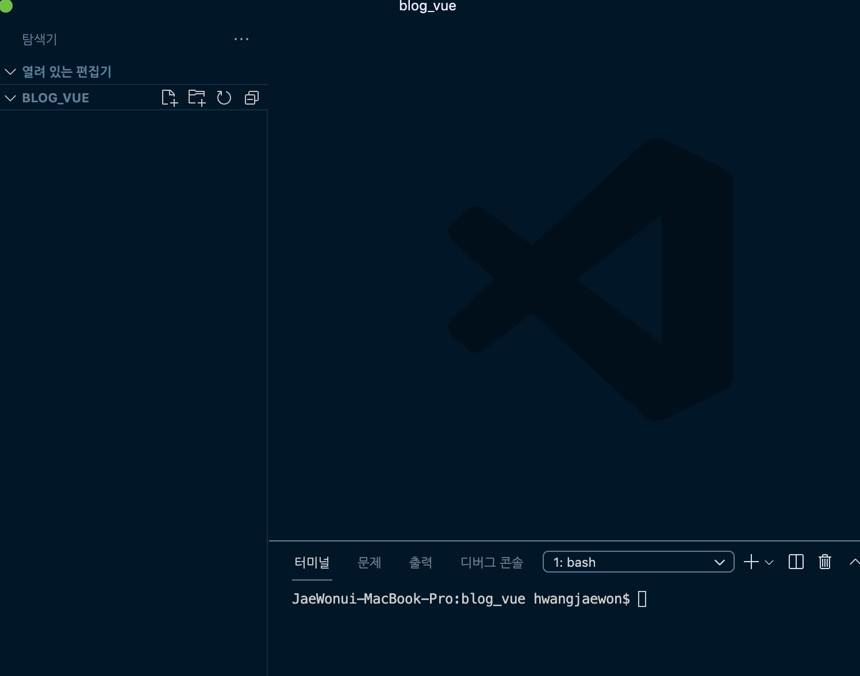Kill terminal with trash icon
This screenshot has height=676, width=860.
[x=825, y=562]
